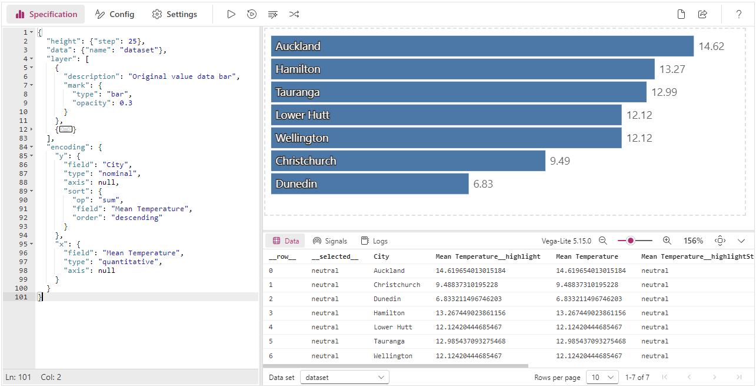Collapse the x encoding block at line 95
This screenshot has height=387, width=756.
(x=31, y=244)
